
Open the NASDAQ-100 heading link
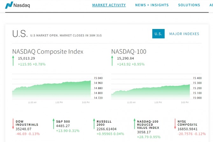tap(129, 52)
